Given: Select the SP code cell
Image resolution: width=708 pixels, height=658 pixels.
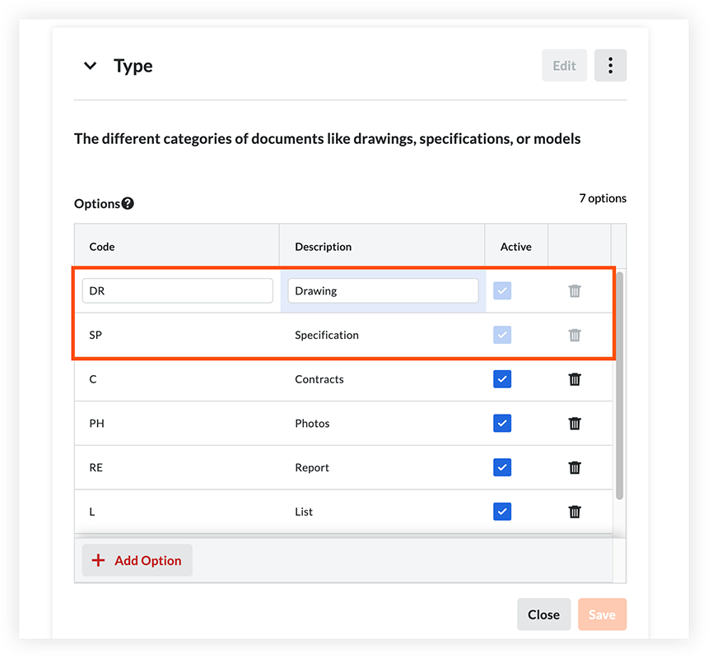Looking at the screenshot, I should point(177,335).
